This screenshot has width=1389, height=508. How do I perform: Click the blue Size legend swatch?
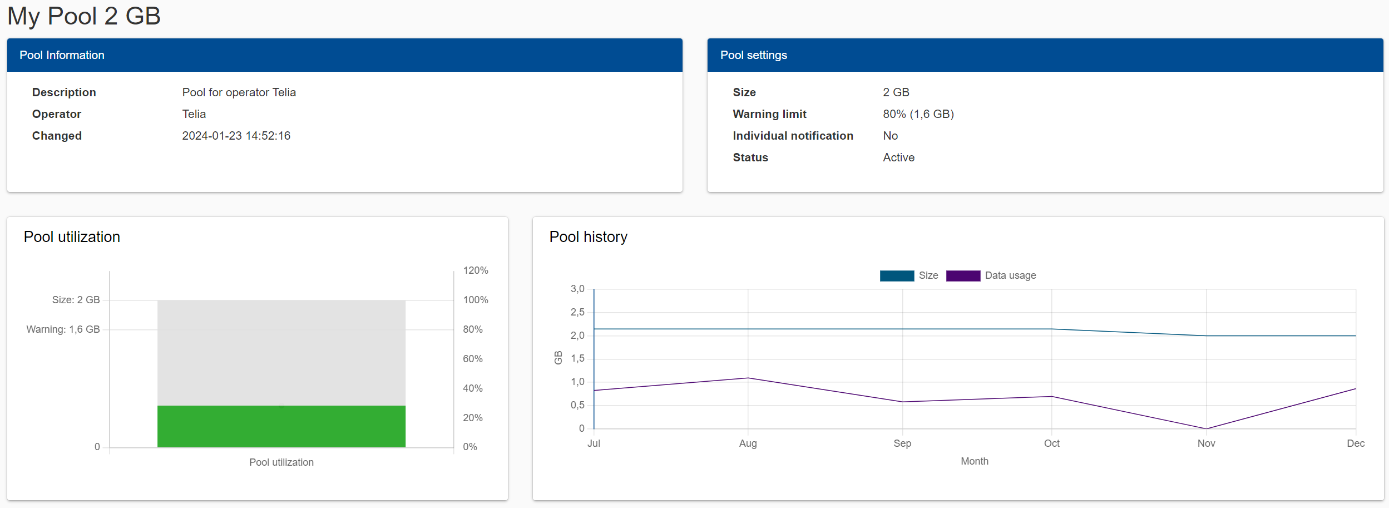[x=896, y=276]
